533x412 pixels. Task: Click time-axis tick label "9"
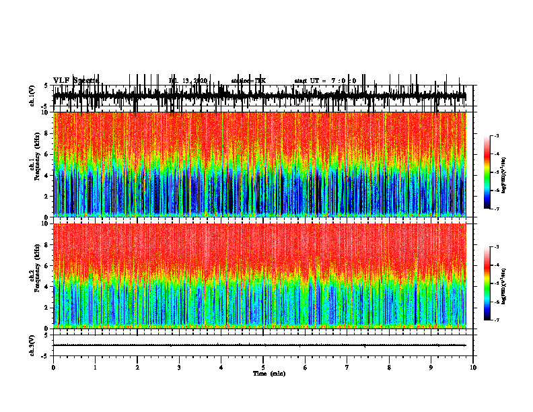click(x=431, y=368)
